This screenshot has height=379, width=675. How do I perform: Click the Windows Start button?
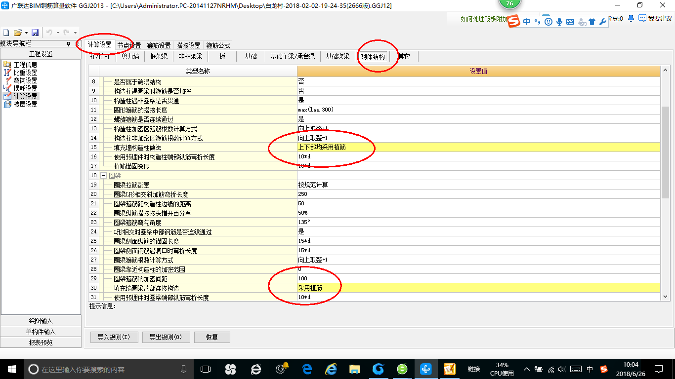click(x=11, y=369)
